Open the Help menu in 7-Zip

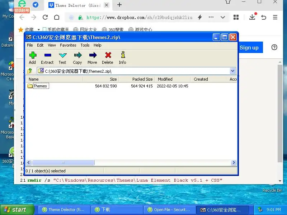point(97,45)
